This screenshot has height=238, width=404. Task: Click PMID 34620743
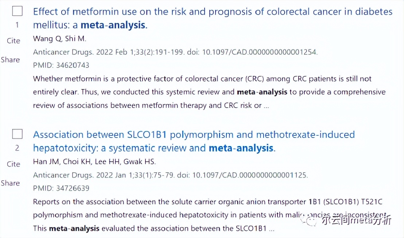61,65
